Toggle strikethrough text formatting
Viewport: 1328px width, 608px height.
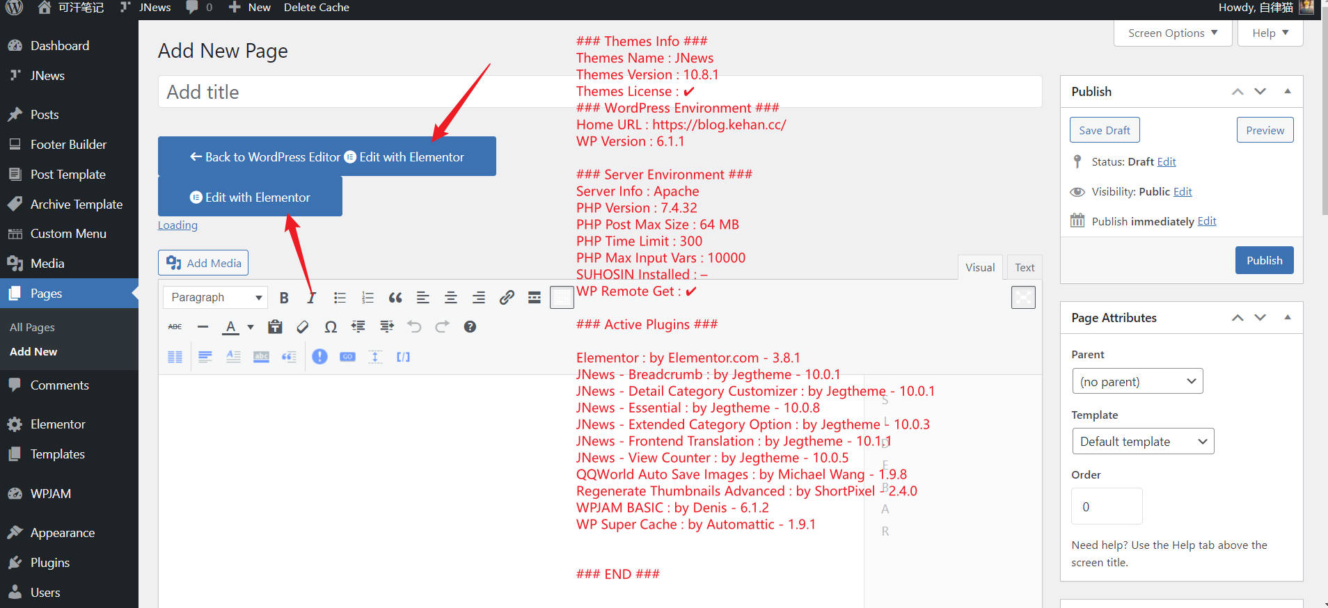tap(175, 327)
